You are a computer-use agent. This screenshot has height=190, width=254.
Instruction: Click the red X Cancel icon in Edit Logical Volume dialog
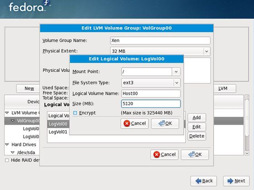[127, 123]
